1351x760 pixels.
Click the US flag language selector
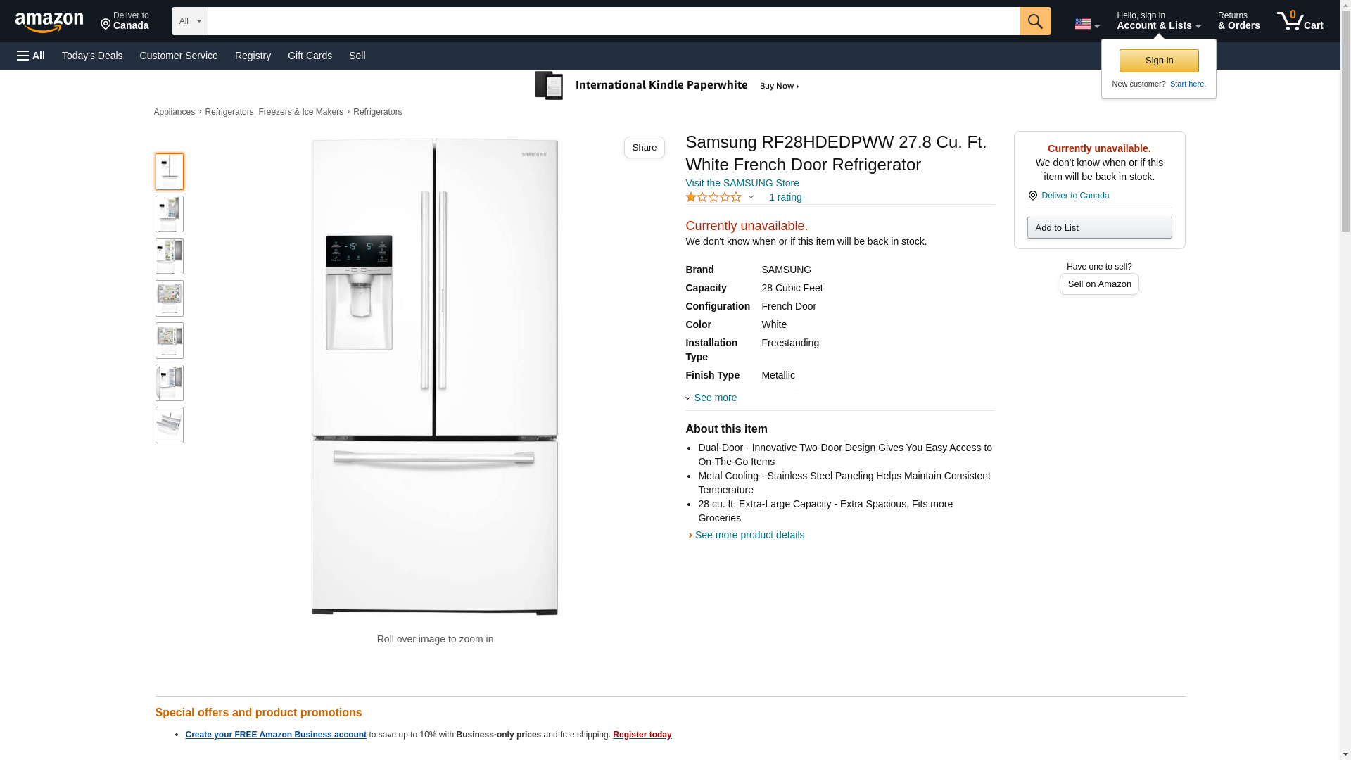click(x=1086, y=24)
